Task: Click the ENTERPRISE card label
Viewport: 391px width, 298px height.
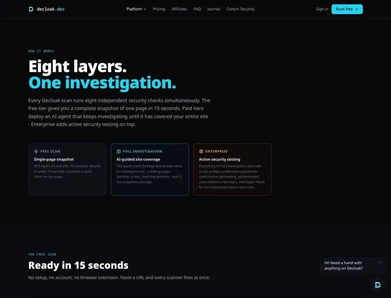Action: tap(217, 151)
